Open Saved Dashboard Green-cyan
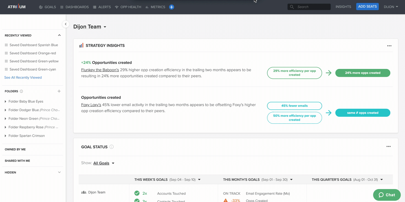The width and height of the screenshot is (405, 202). click(x=33, y=69)
